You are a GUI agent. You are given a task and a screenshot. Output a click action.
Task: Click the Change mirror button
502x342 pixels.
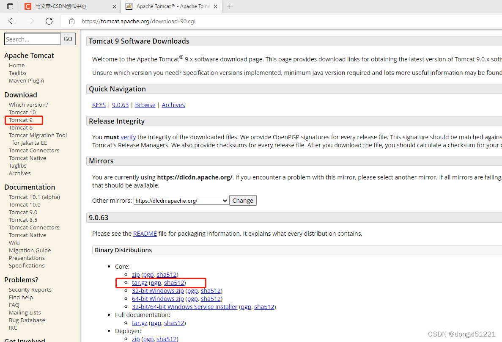tap(243, 201)
